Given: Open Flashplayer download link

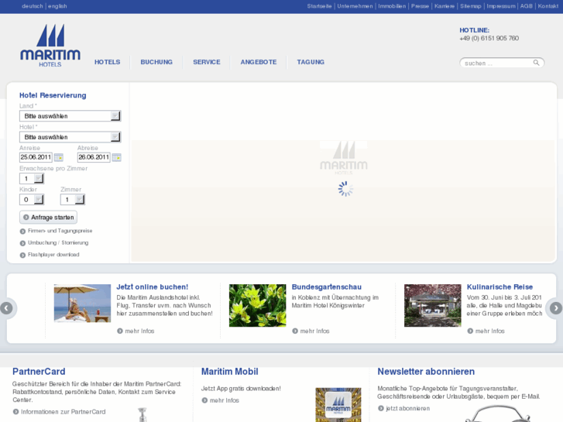Looking at the screenshot, I should [x=53, y=255].
